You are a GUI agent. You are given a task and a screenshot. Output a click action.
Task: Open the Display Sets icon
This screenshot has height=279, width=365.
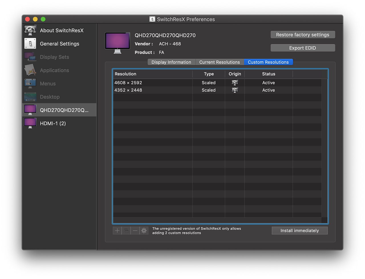(30, 57)
